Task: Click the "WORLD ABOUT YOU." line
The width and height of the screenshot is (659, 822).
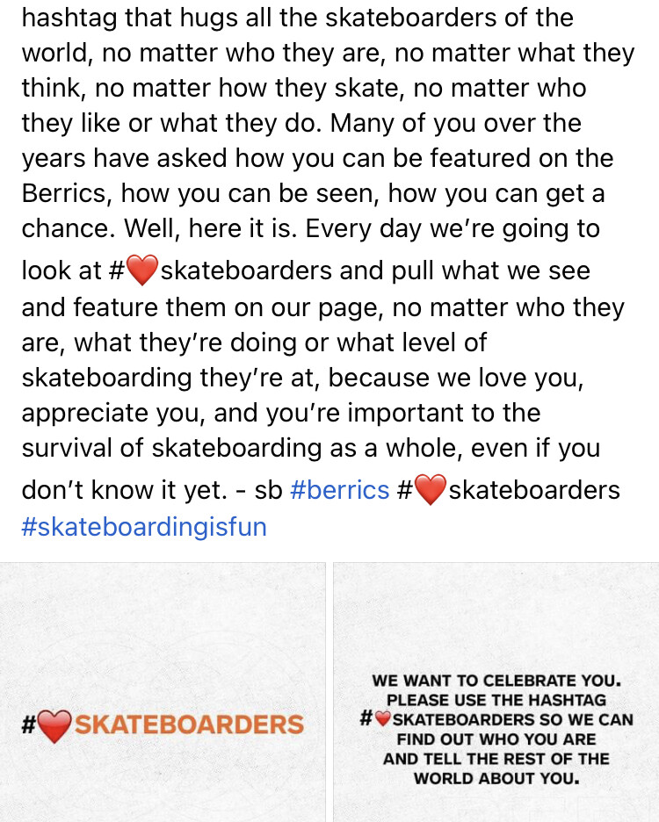Action: pos(496,778)
